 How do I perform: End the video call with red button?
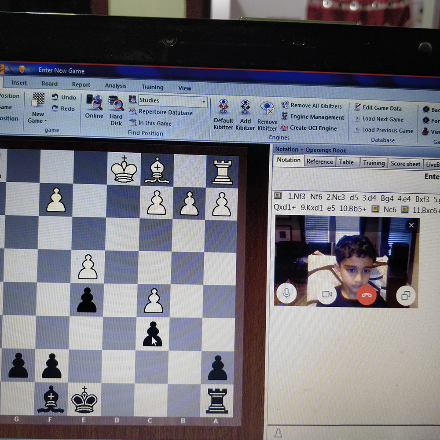point(366,295)
